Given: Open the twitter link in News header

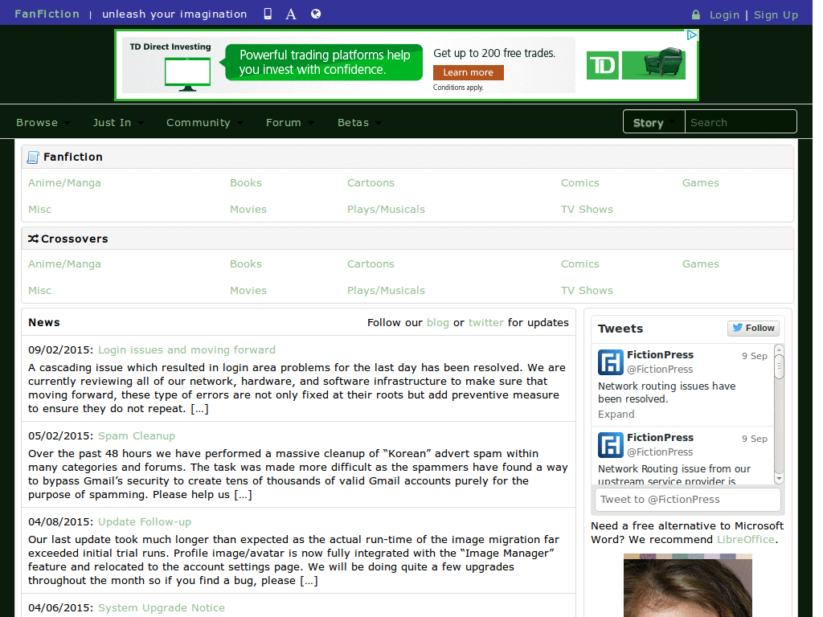Looking at the screenshot, I should pyautogui.click(x=486, y=323).
